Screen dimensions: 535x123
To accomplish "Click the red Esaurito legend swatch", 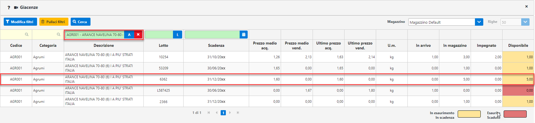I will [x=515, y=114].
